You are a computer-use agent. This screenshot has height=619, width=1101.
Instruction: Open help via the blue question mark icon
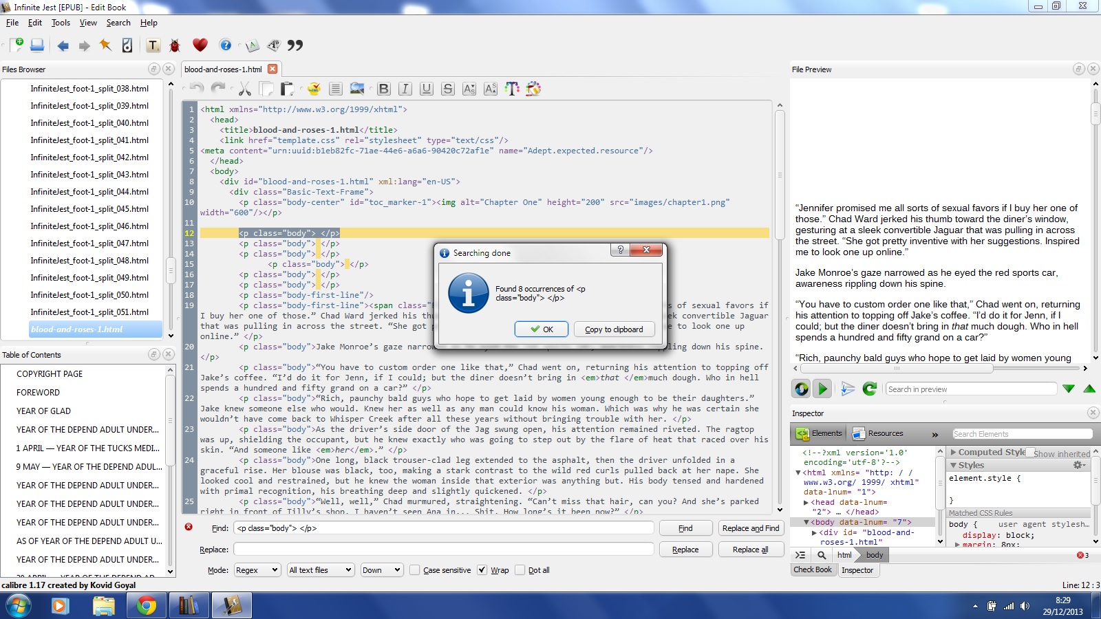tap(225, 45)
